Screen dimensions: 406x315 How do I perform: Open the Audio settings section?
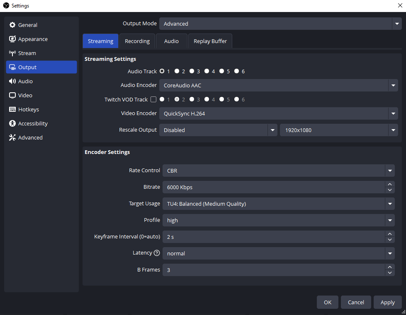pyautogui.click(x=25, y=81)
